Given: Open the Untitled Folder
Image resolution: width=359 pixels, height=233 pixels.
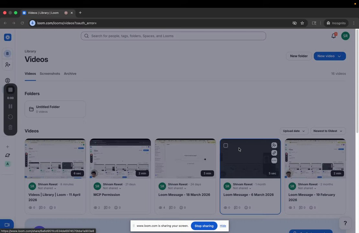Looking at the screenshot, I should click(x=55, y=109).
